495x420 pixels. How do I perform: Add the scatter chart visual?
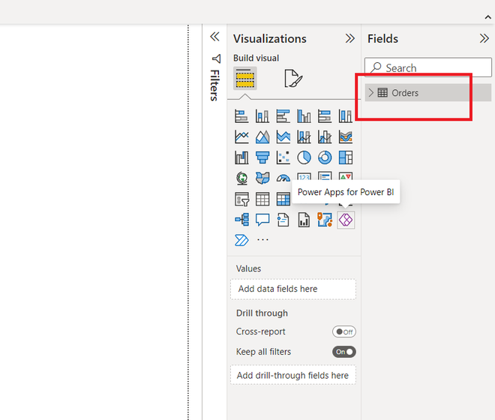[x=283, y=157]
